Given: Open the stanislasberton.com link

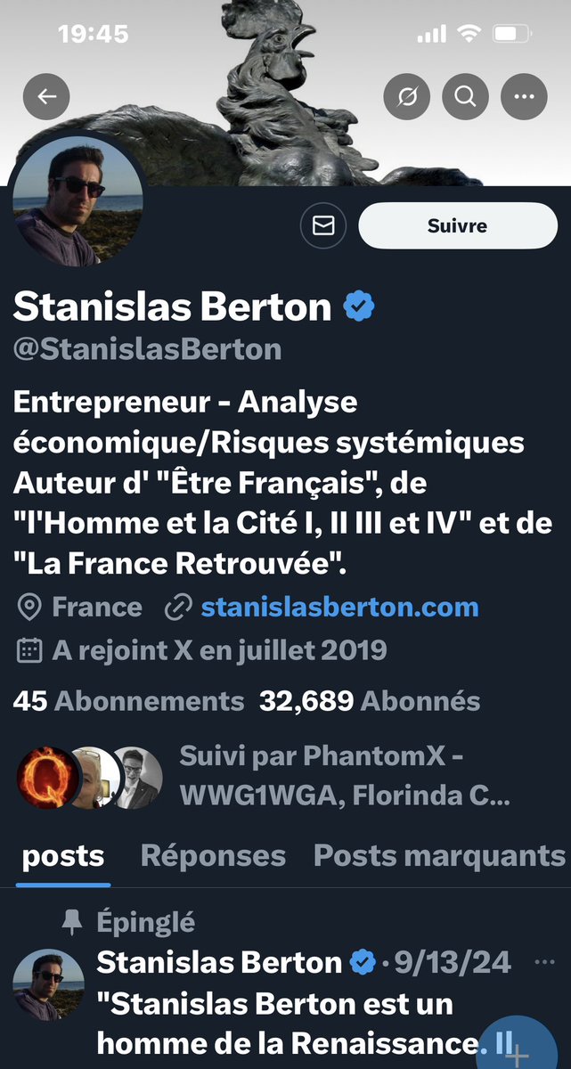Looking at the screenshot, I should tap(339, 608).
